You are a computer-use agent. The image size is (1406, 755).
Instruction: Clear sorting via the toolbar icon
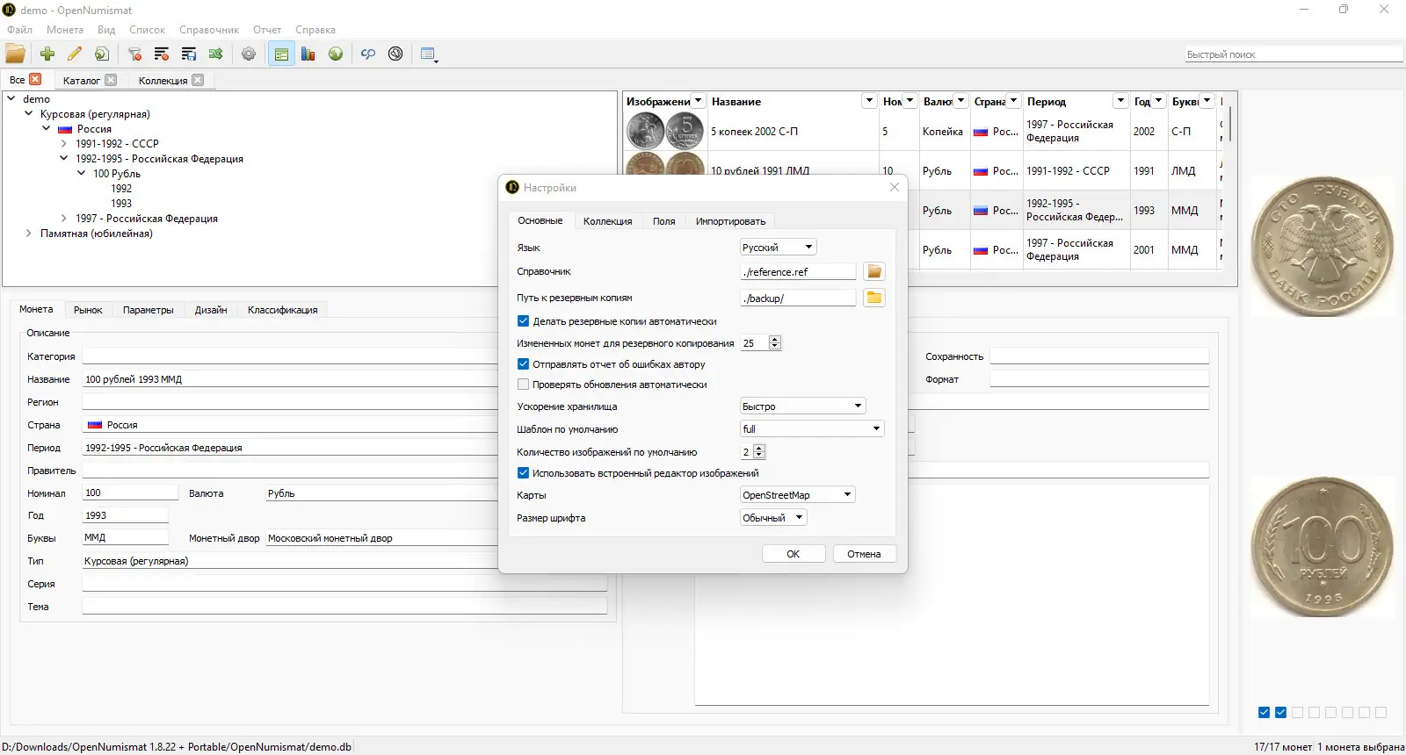pyautogui.click(x=162, y=54)
